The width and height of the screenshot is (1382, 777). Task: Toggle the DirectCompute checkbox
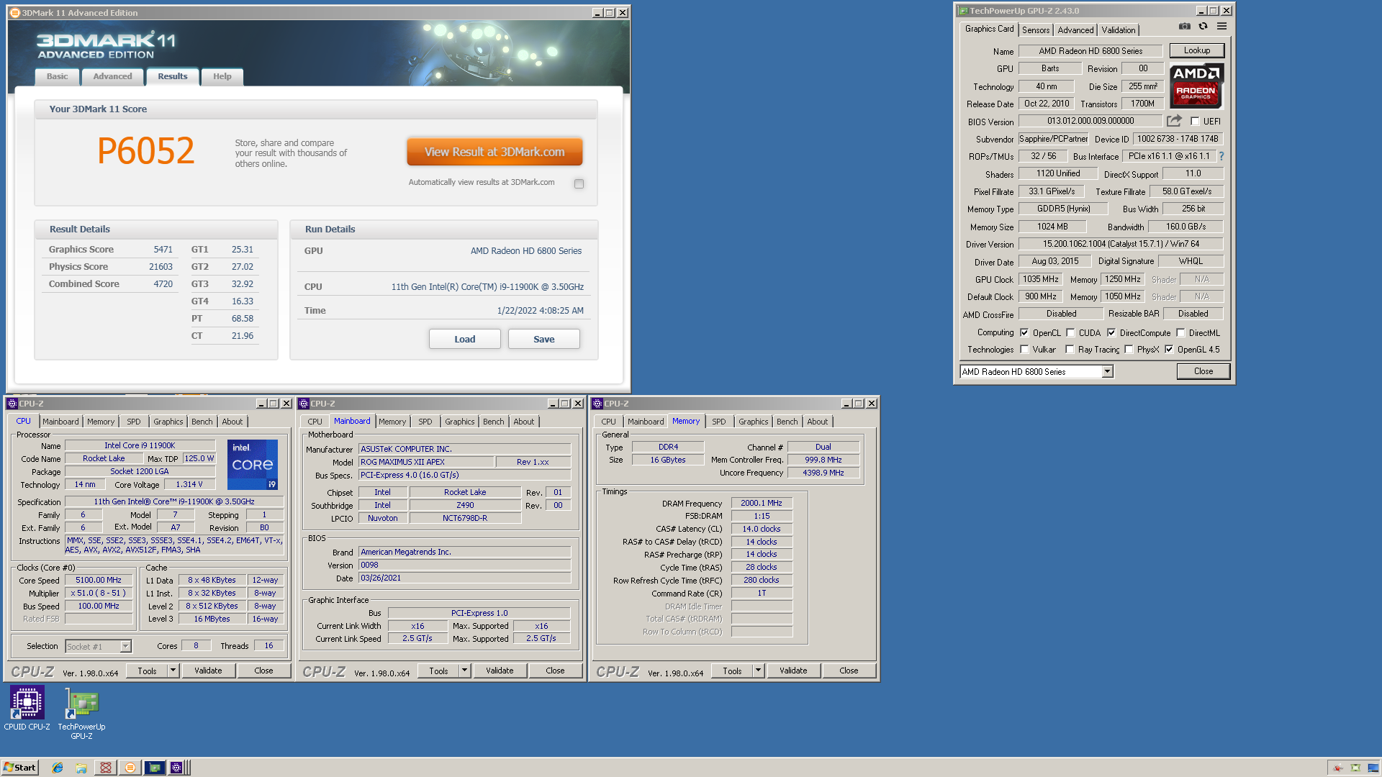[1111, 333]
